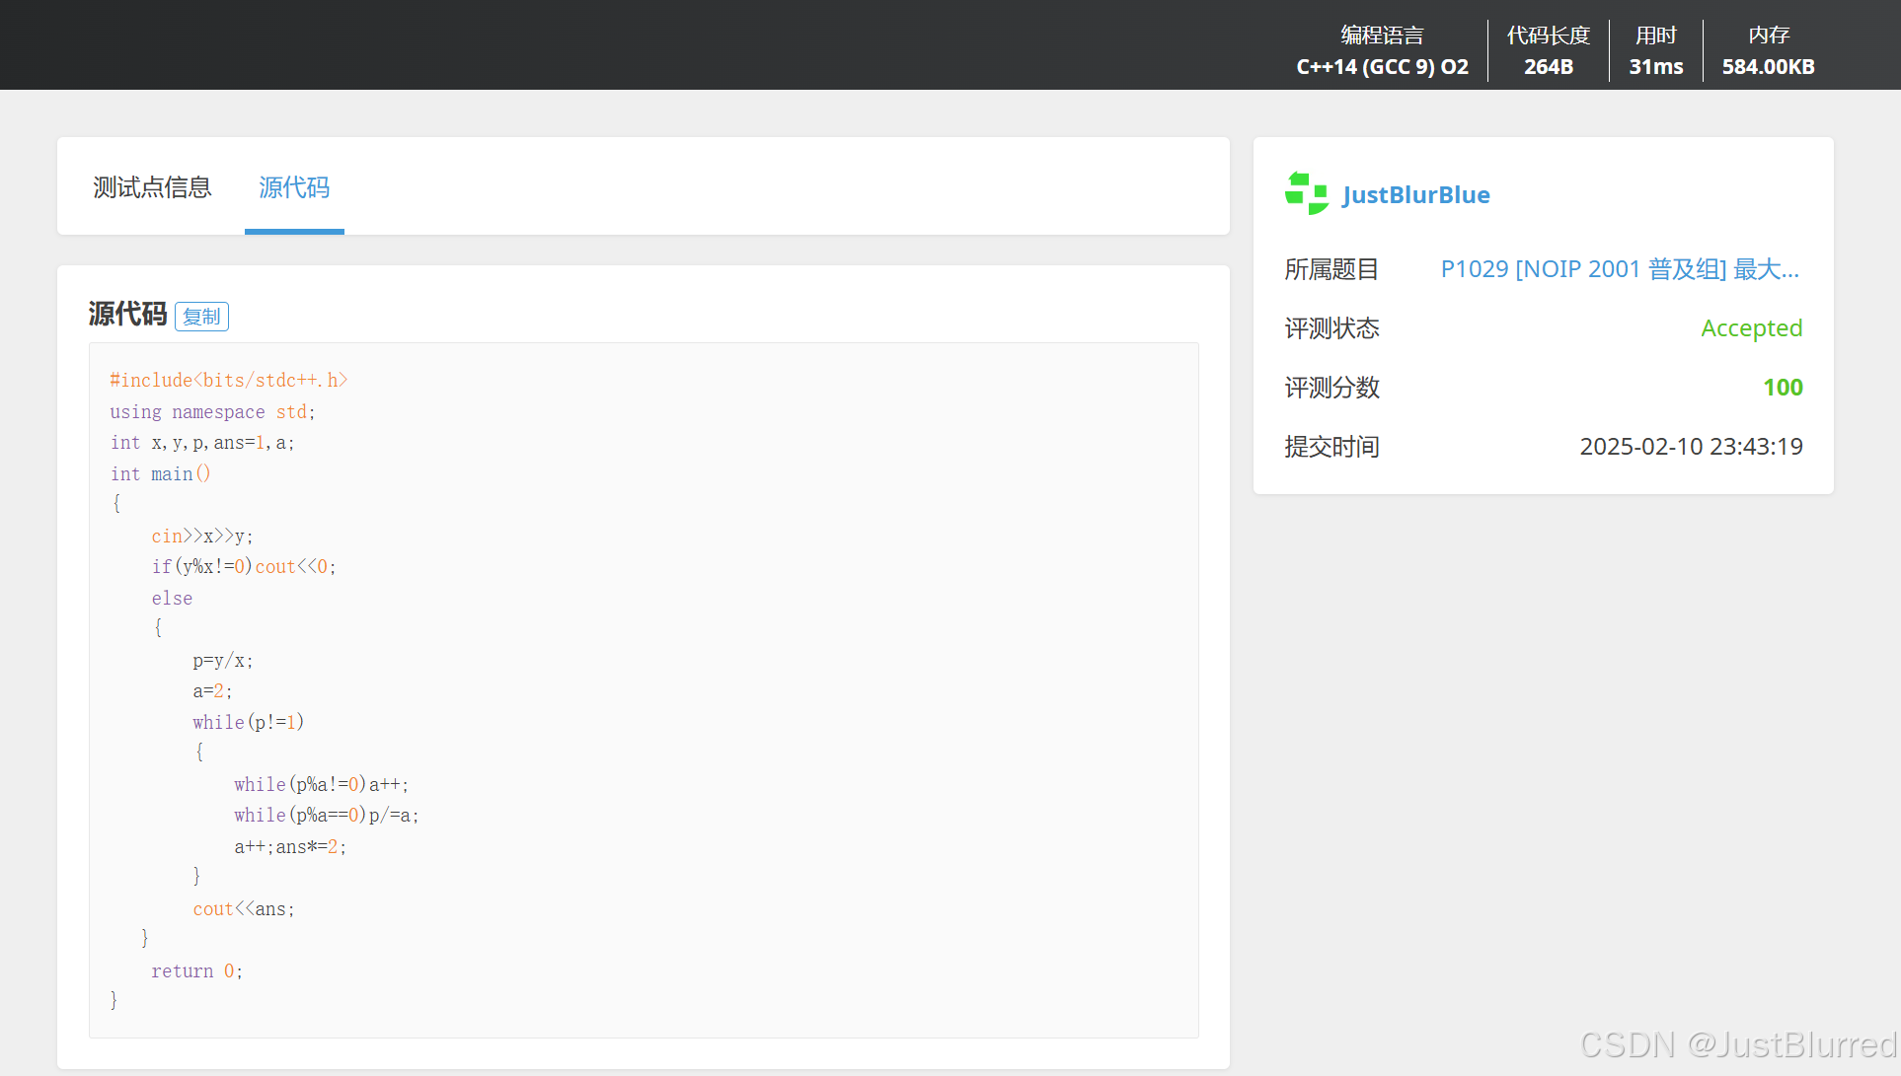Open the 测试点信息 tab
This screenshot has width=1901, height=1076.
(152, 187)
